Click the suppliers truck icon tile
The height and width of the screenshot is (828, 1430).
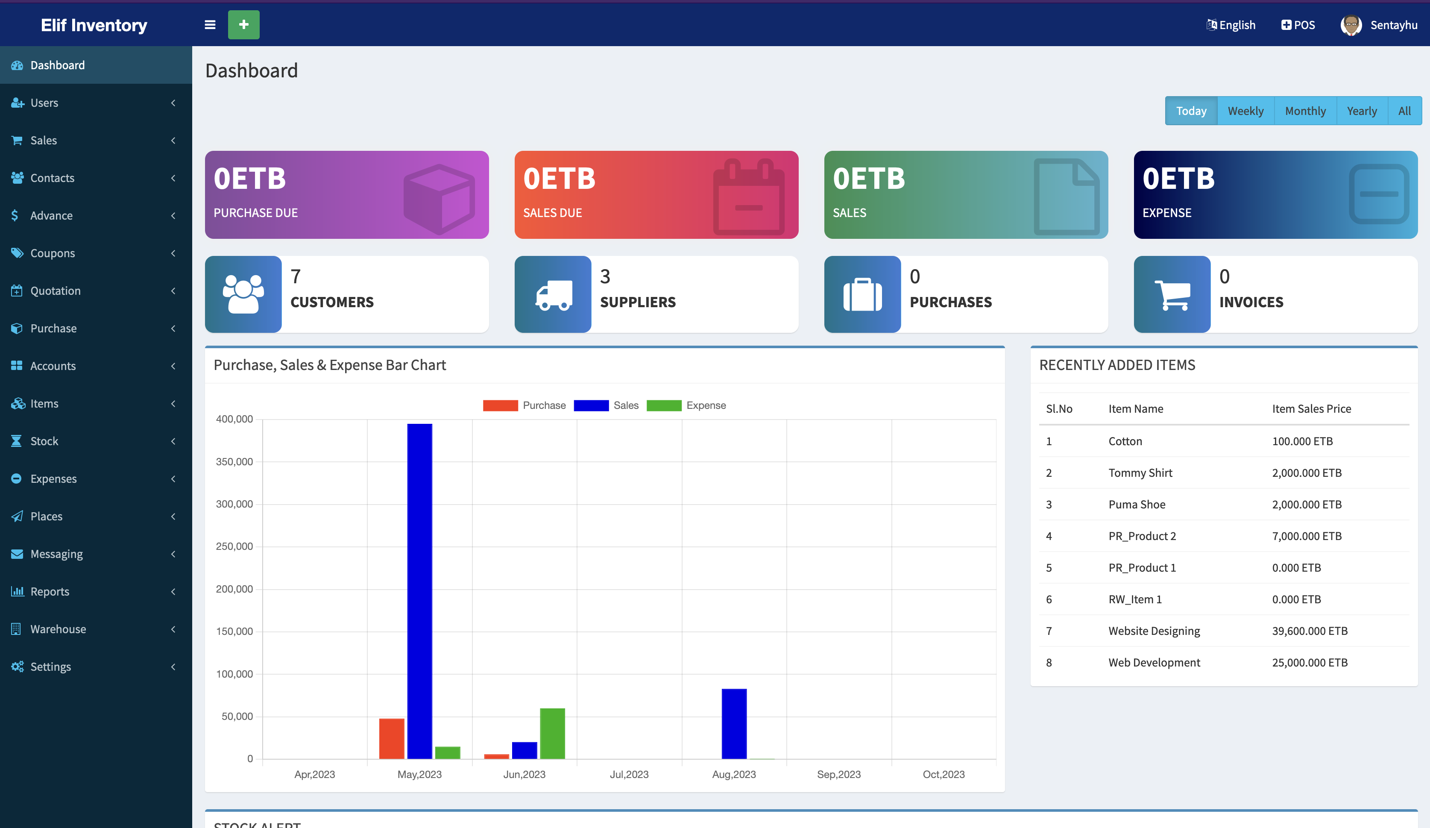click(553, 294)
